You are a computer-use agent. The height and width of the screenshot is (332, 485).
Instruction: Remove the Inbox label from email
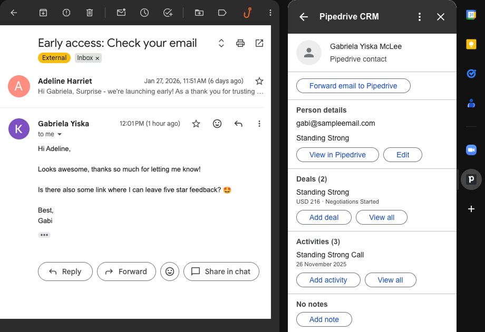(x=98, y=58)
